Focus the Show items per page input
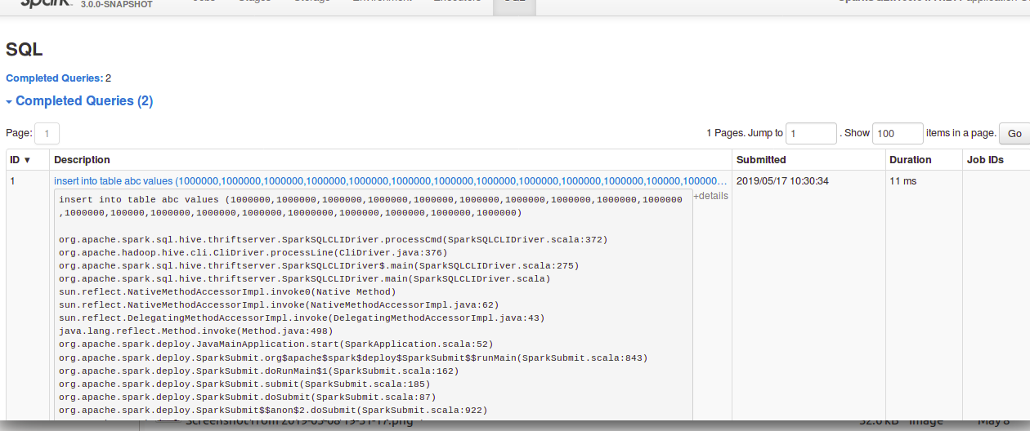This screenshot has width=1030, height=431. (898, 133)
